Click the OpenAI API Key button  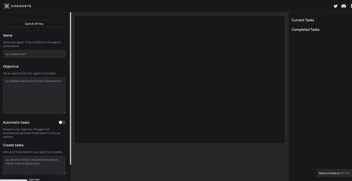34,24
